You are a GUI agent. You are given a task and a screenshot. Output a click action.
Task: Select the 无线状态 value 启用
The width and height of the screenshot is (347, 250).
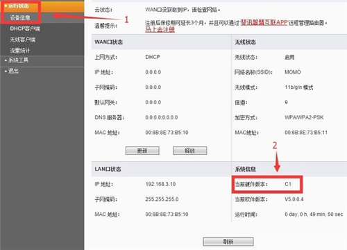click(x=289, y=57)
